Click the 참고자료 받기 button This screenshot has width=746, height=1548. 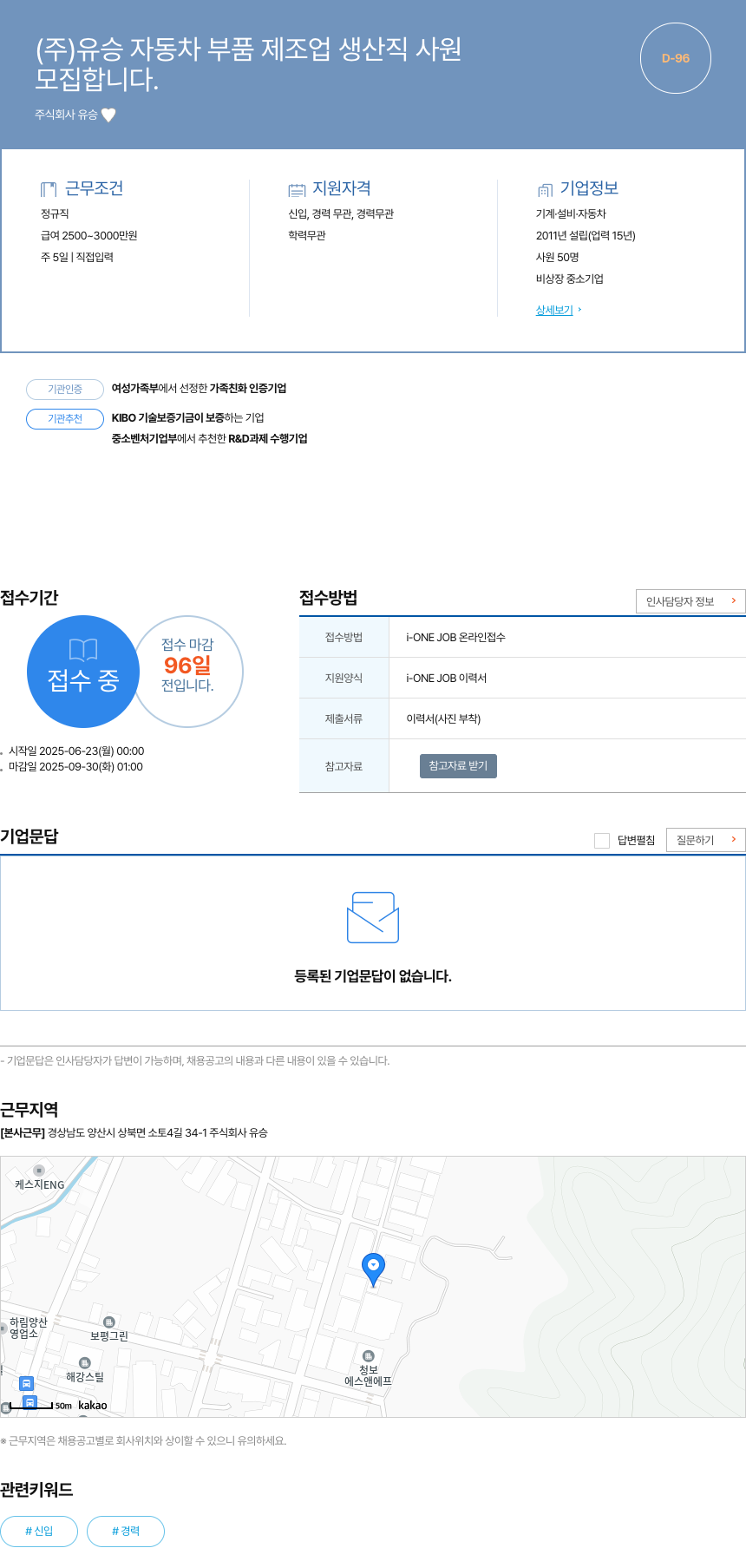[x=458, y=766]
